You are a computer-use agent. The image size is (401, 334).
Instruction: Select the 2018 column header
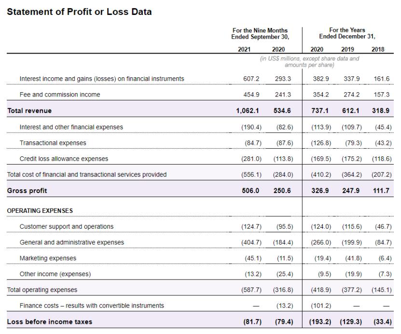(378, 49)
